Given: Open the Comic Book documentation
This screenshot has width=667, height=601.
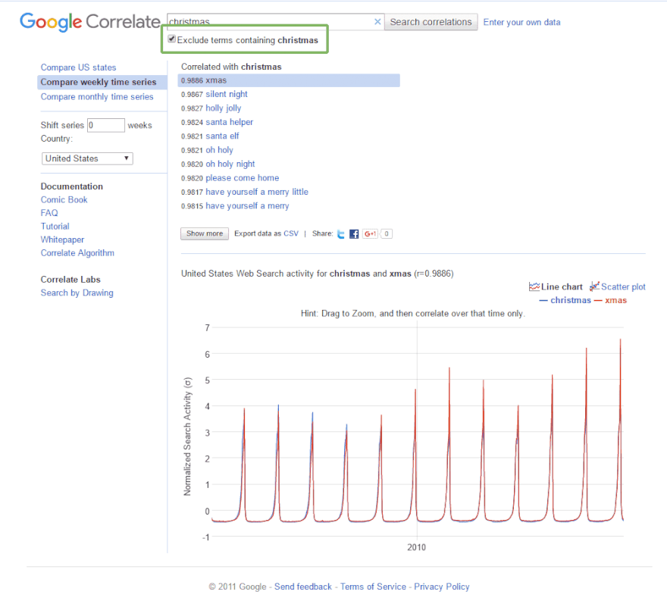Looking at the screenshot, I should click(x=64, y=199).
